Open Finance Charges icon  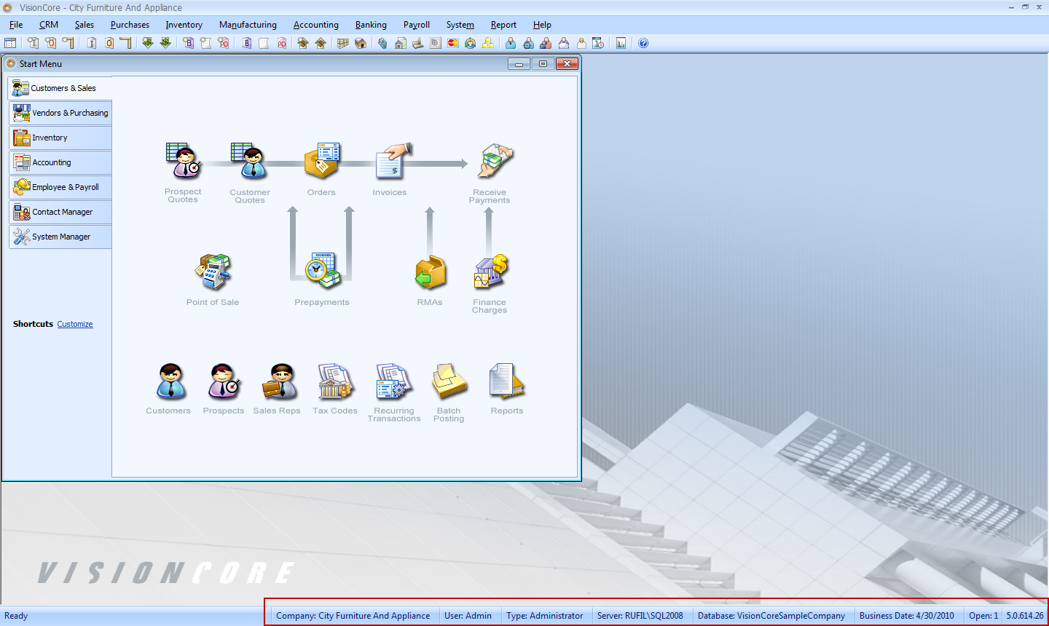pyautogui.click(x=490, y=272)
